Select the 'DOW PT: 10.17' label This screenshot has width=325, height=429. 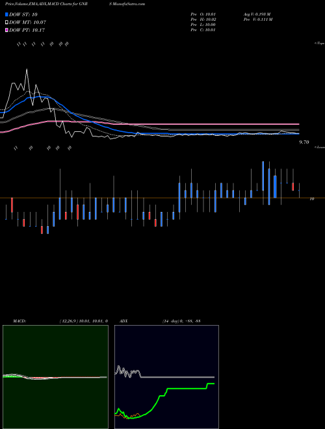[27, 30]
